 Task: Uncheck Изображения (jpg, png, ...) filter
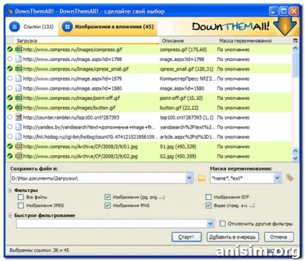tap(107, 197)
